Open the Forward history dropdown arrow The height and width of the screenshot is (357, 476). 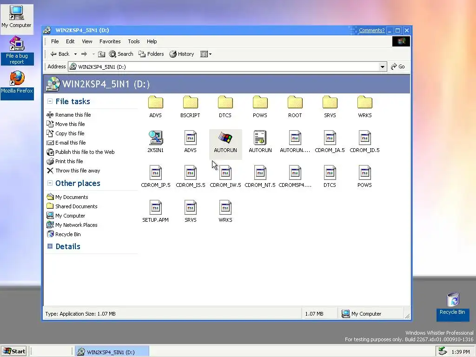pos(93,54)
